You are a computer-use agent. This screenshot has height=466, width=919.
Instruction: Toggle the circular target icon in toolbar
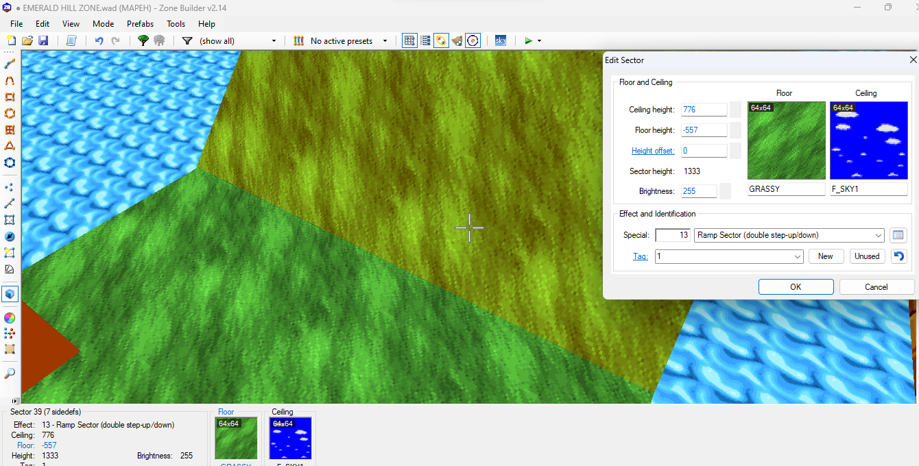(x=473, y=41)
